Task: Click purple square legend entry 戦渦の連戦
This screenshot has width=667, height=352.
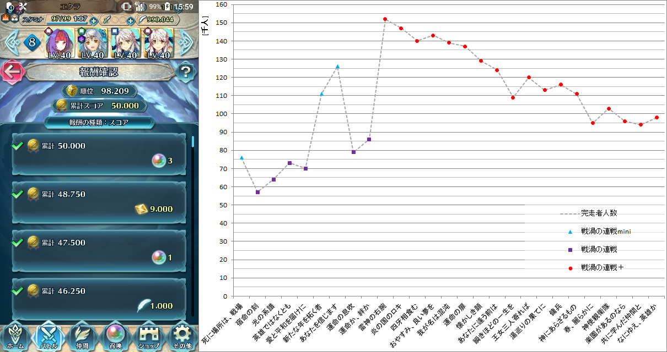Action: coord(592,250)
